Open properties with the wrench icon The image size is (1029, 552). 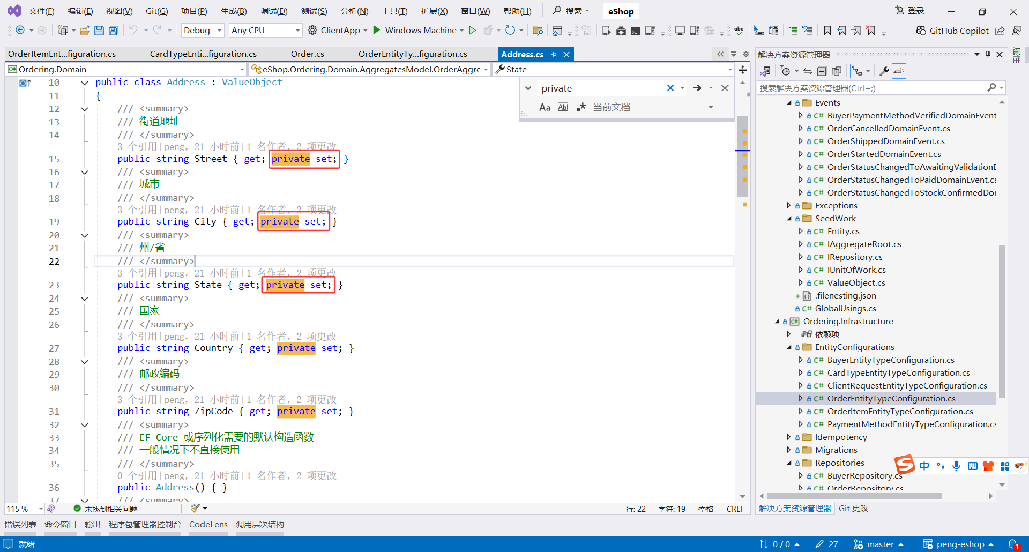tap(884, 71)
